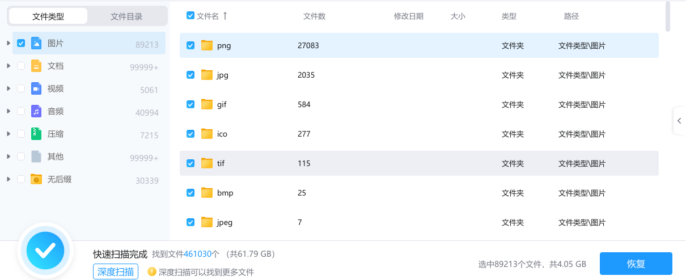Expand the 图片 tree node arrow
The width and height of the screenshot is (686, 280).
coord(9,43)
